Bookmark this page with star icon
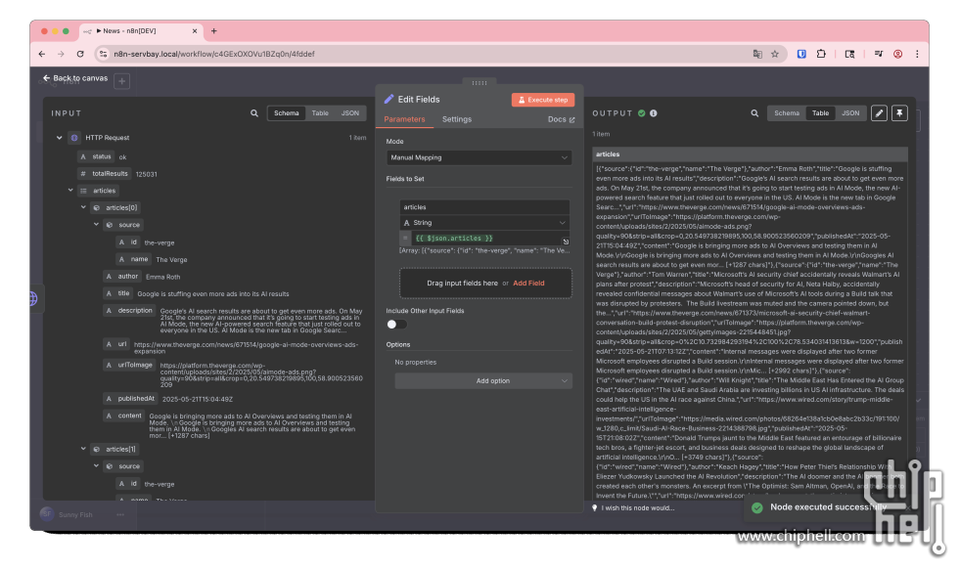 pos(775,55)
